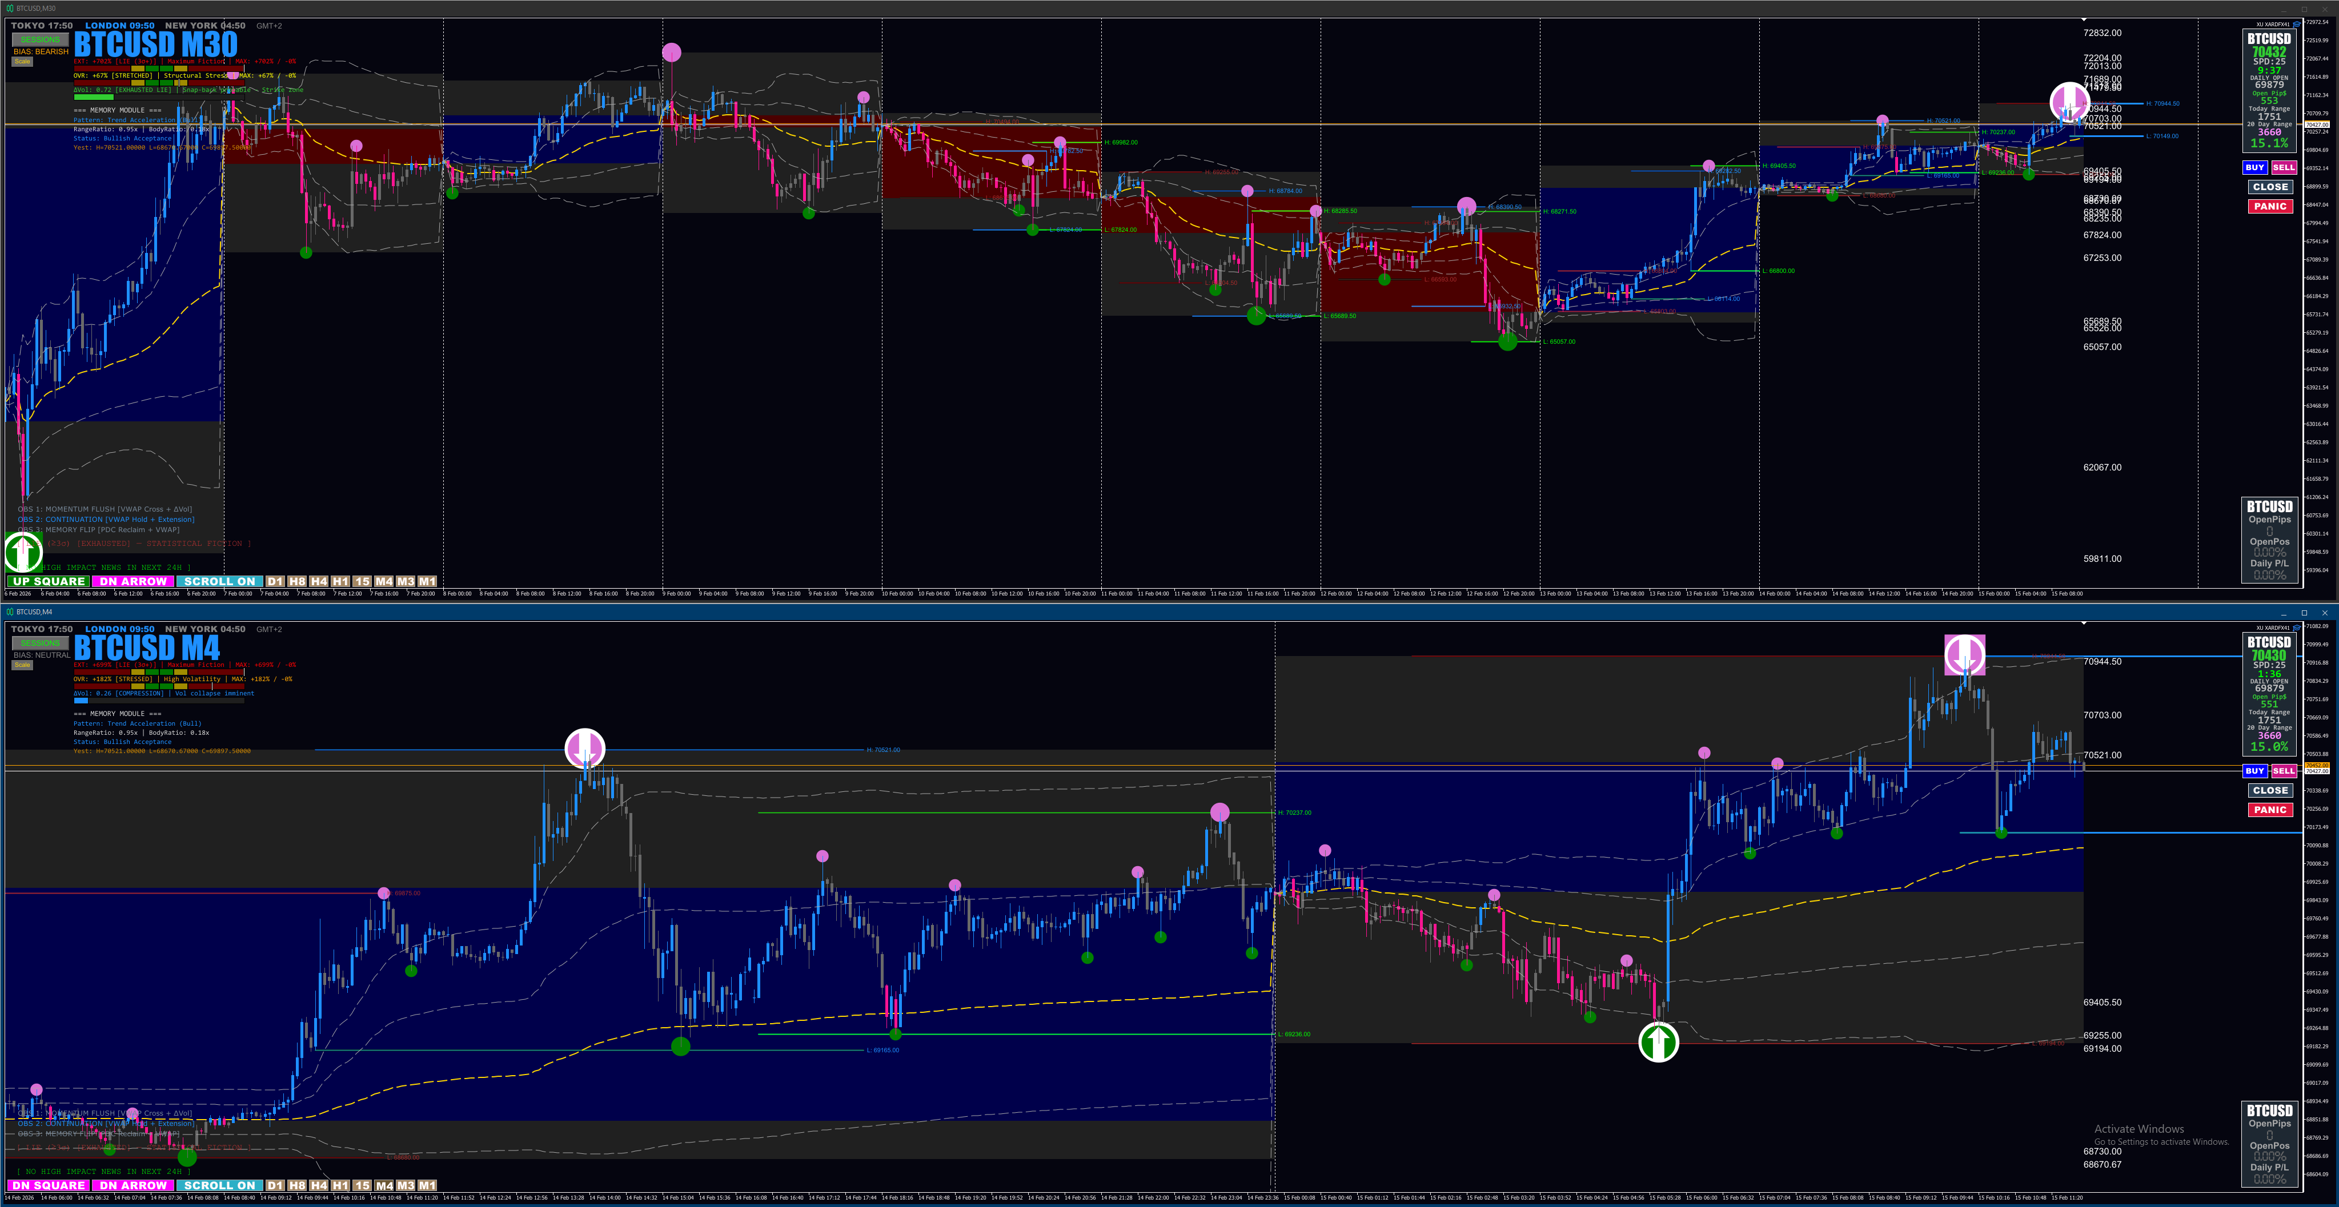Switch top chart to D1 timeframe
Viewport: 2339px width, 1207px height.
(x=275, y=582)
